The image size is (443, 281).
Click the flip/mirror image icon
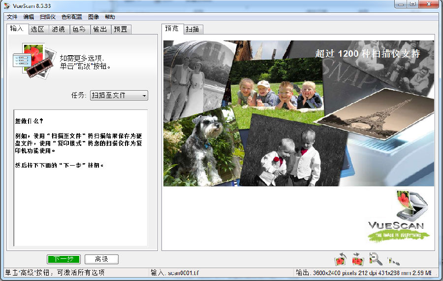[357, 259]
